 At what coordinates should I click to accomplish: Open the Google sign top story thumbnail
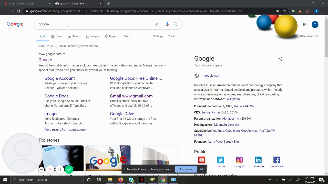[108, 158]
